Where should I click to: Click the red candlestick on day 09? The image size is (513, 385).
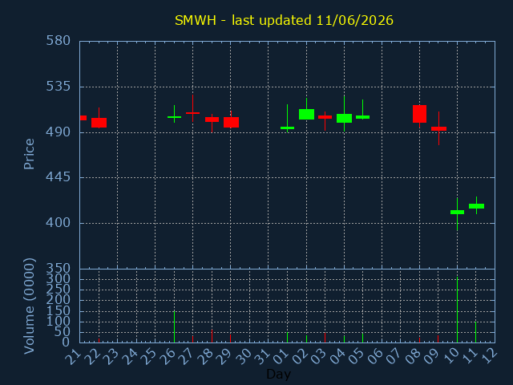click(x=438, y=128)
